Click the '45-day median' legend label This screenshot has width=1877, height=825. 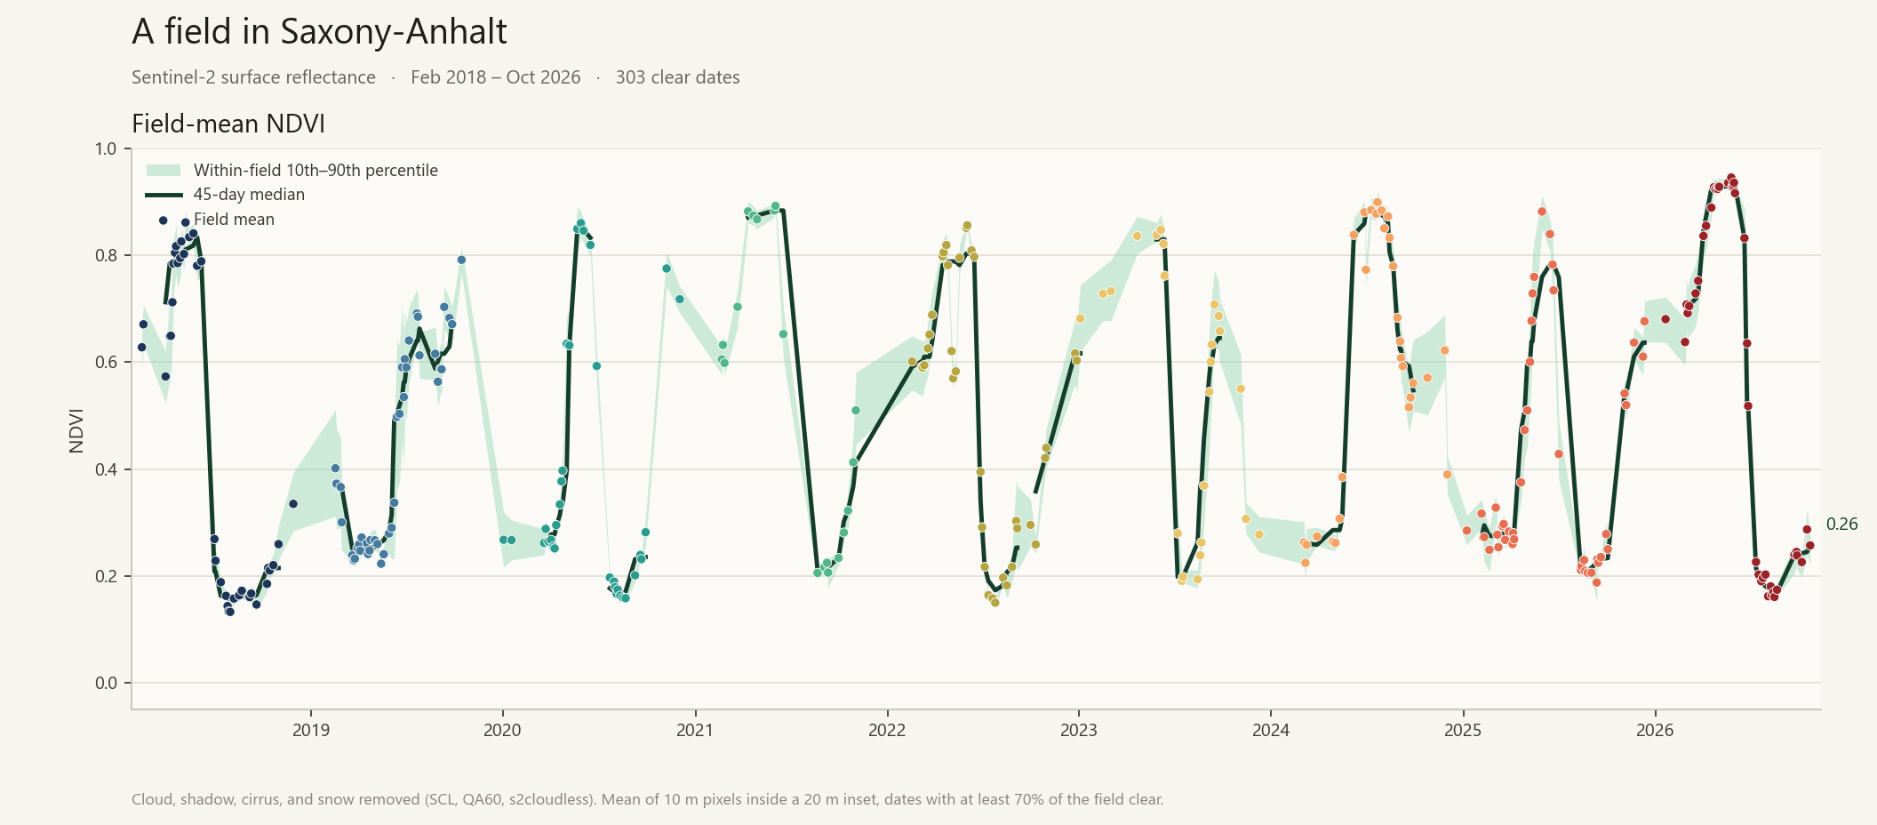tap(249, 195)
